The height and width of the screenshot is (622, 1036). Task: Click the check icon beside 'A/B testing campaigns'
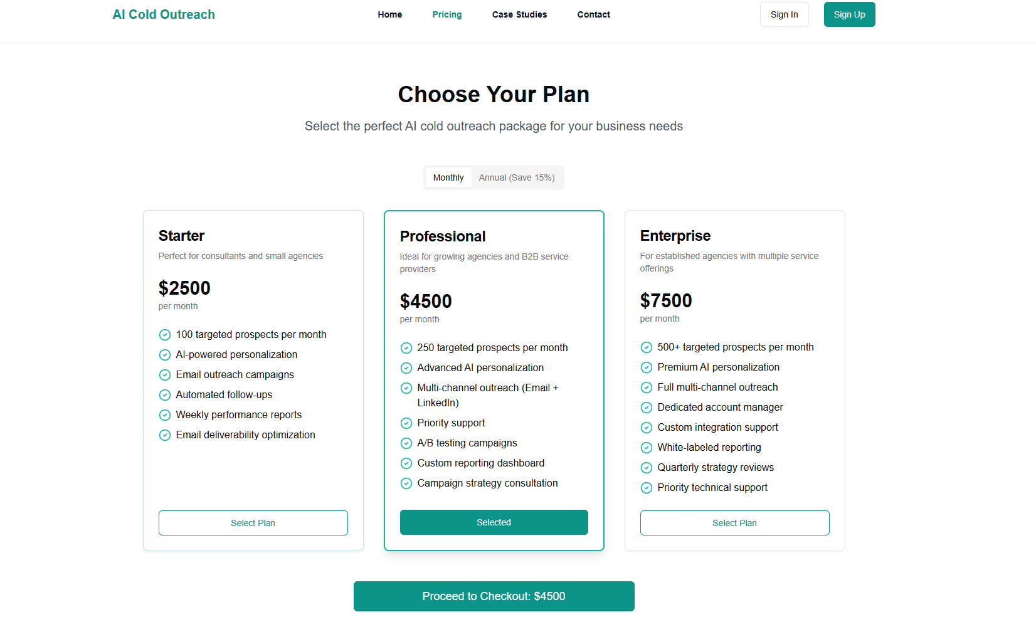(x=406, y=443)
